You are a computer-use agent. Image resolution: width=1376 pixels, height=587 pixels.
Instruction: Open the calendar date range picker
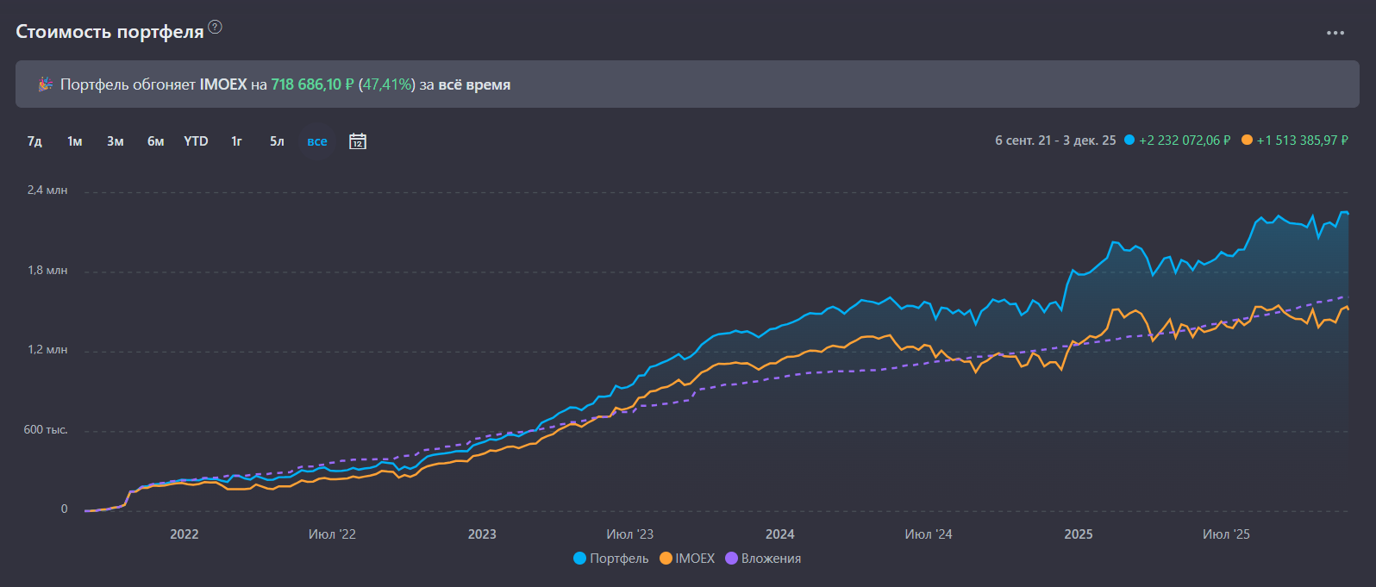(x=358, y=141)
